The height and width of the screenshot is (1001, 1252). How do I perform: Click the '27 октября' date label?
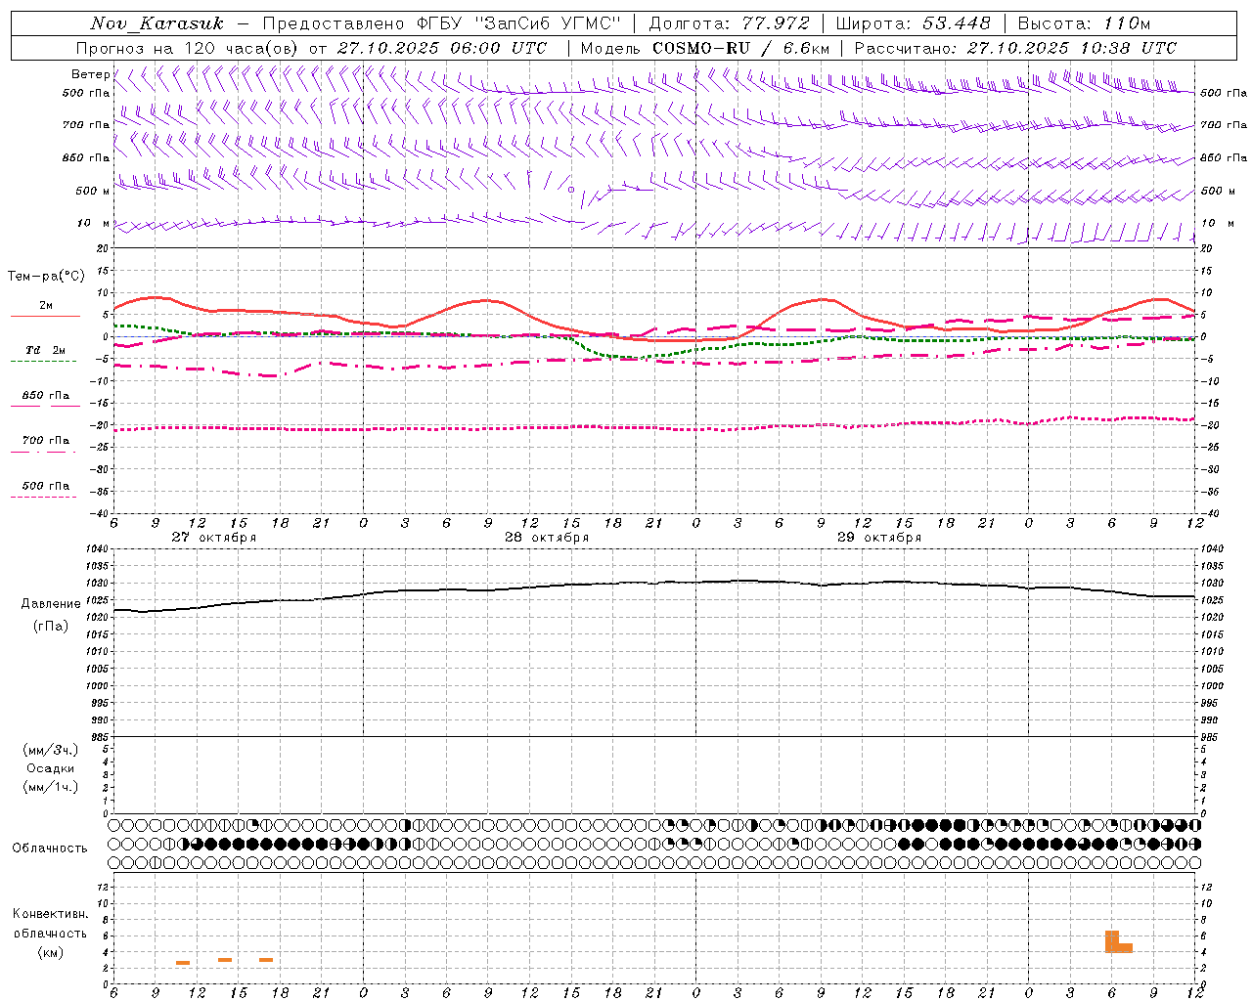pos(214,538)
